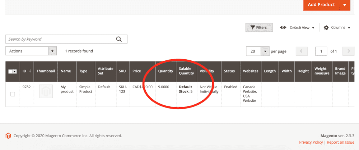Sort by the Height column header
Viewport: 359px width, 150px height.
[x=303, y=71]
